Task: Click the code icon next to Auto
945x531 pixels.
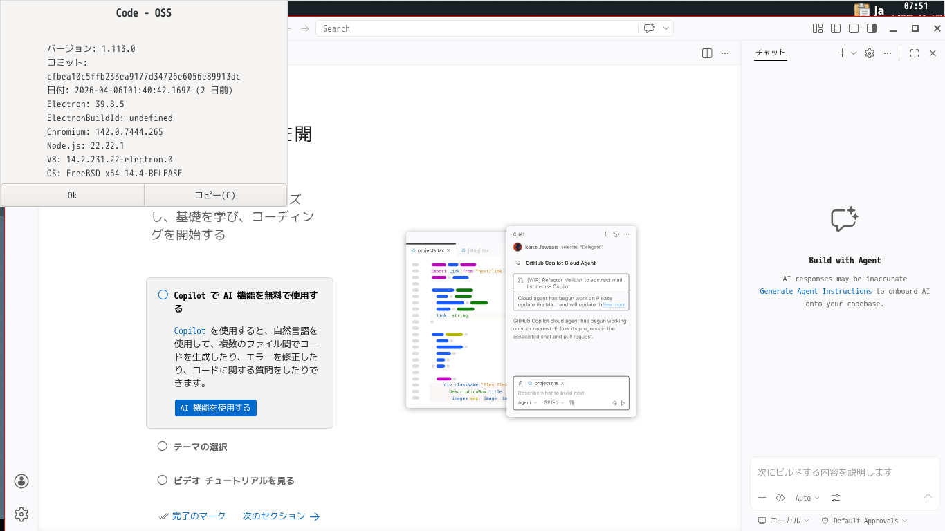Action: [x=780, y=498]
